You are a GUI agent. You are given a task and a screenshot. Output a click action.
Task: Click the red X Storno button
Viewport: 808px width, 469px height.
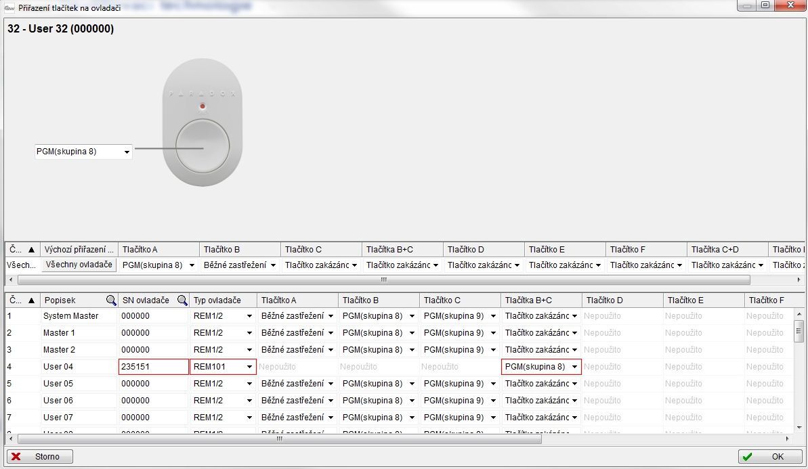point(40,457)
